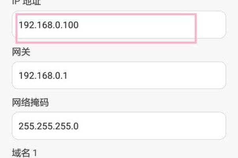Tap first 255 octet in network mask
The height and width of the screenshot is (158, 238).
click(x=25, y=126)
